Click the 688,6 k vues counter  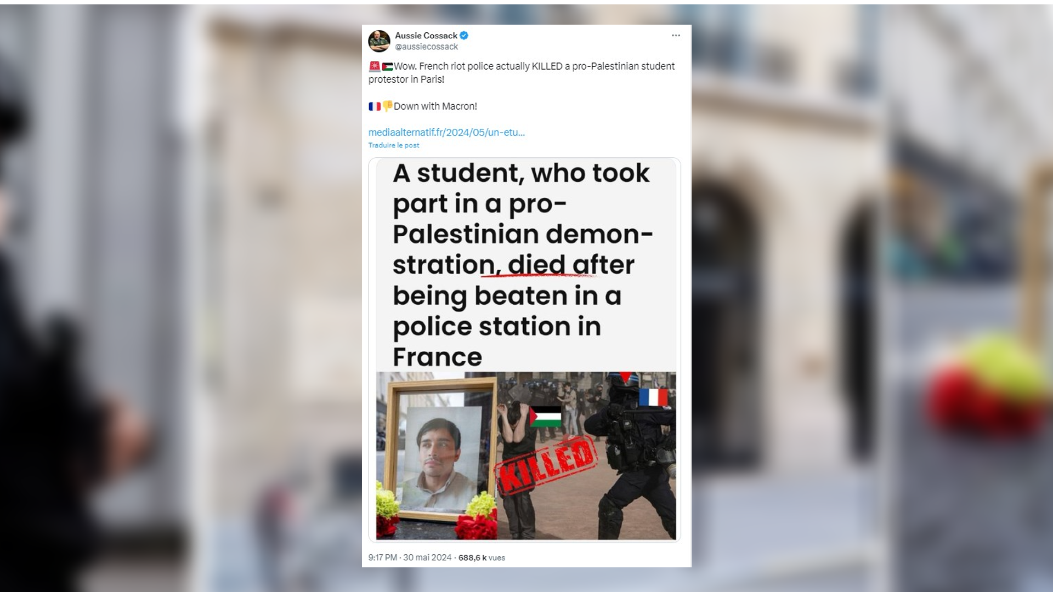482,557
